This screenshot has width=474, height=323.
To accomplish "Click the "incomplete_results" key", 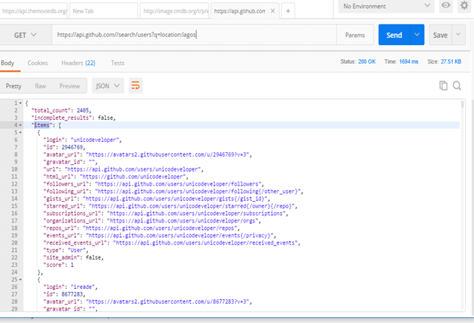I will (61, 118).
